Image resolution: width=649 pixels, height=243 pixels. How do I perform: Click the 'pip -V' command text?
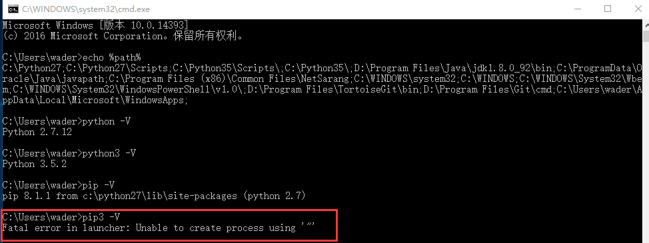click(x=99, y=184)
